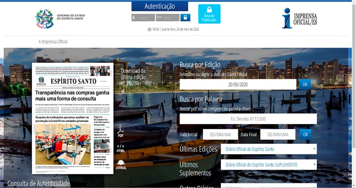Click the Autenticação header
The width and height of the screenshot is (356, 188).
point(160,6)
